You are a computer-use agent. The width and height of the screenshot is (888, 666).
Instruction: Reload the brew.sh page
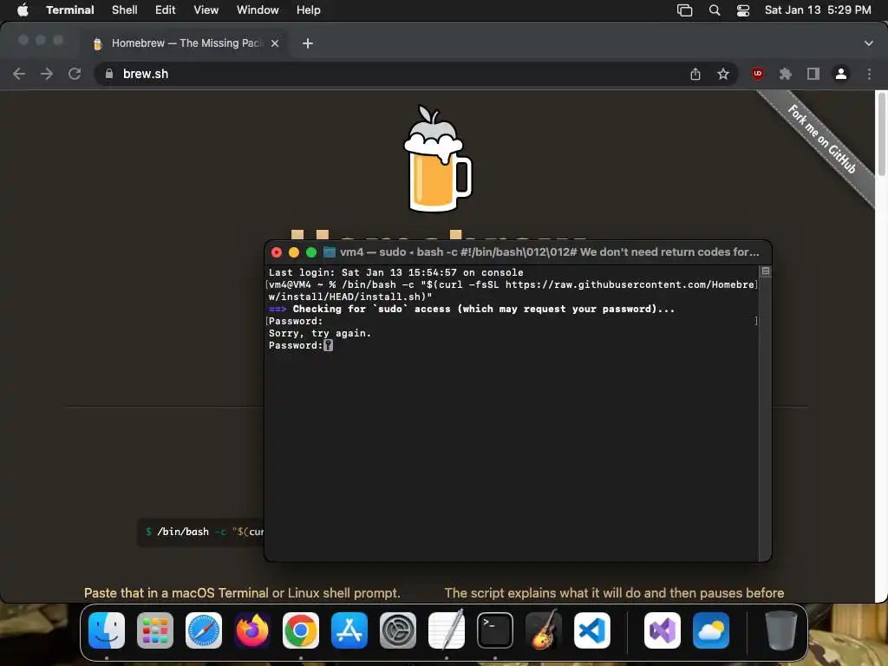tap(75, 74)
